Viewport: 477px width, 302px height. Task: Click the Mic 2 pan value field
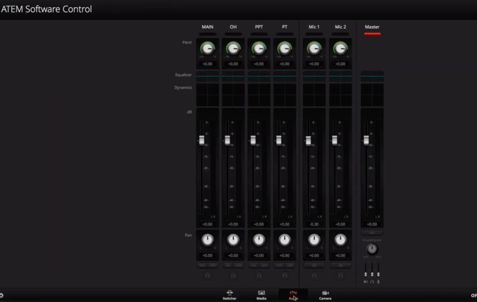341,256
